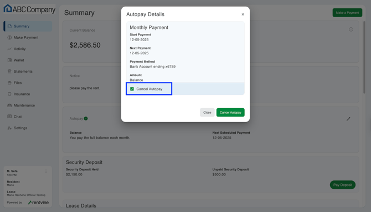The width and height of the screenshot is (371, 212).
Task: Click the Statements bank icon
Action: pos(9,72)
